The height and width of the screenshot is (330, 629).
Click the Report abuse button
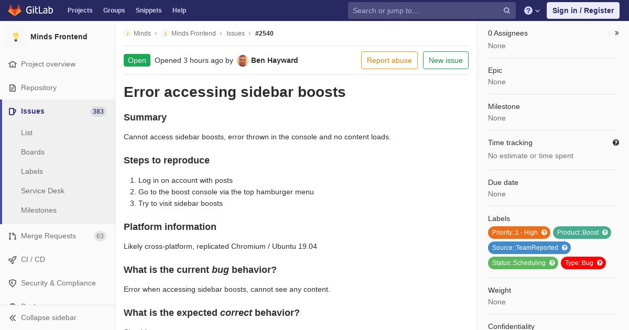coord(389,60)
